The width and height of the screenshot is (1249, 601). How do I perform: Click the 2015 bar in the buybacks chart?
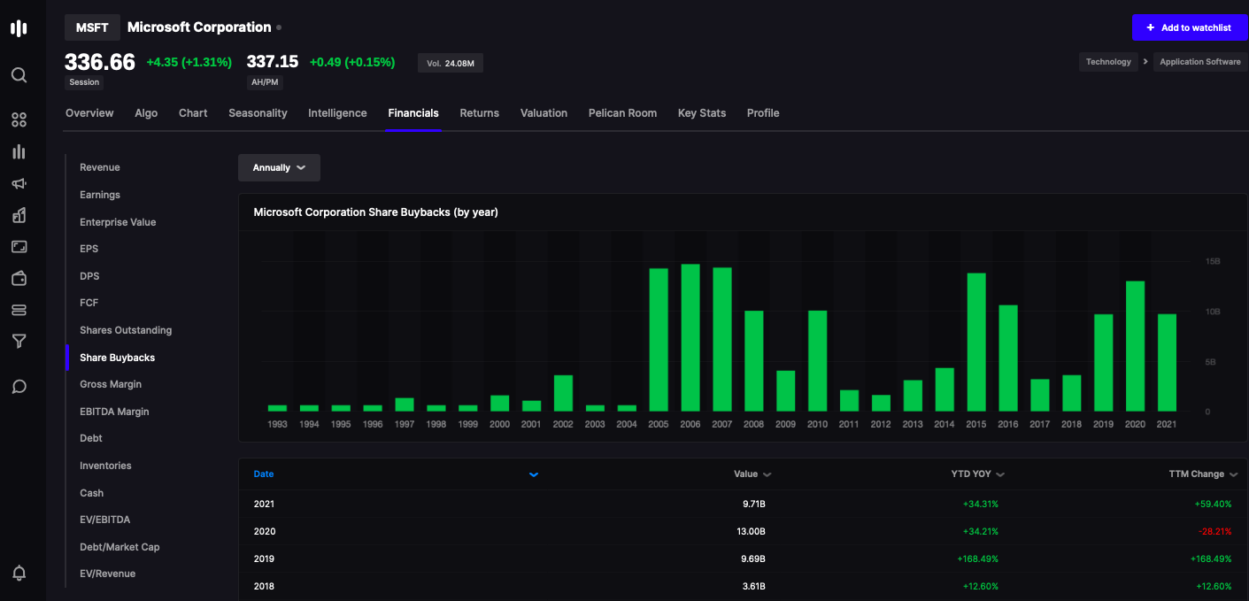click(x=976, y=342)
